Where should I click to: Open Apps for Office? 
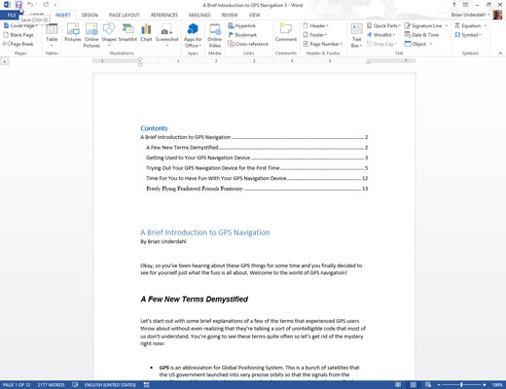pos(193,35)
